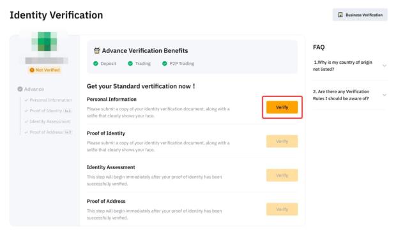The width and height of the screenshot is (396, 231).
Task: Click Verify button for Identity Assessment
Action: tap(282, 175)
